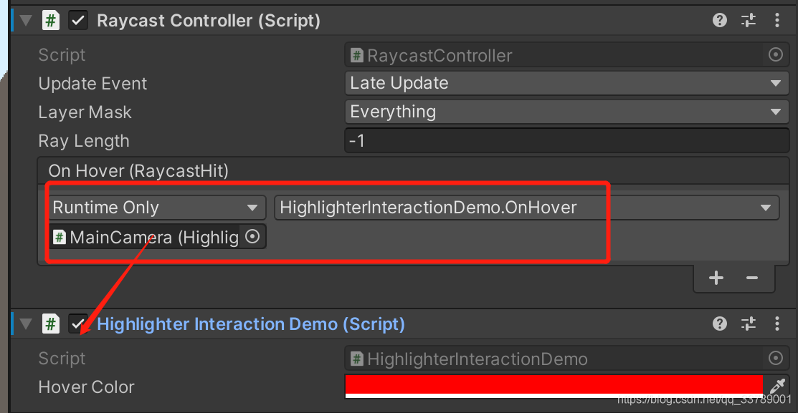Open the Runtime Only dropdown

156,207
